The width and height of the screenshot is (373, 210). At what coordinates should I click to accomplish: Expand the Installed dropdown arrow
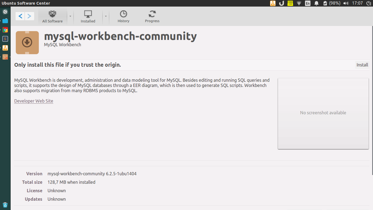(x=106, y=16)
